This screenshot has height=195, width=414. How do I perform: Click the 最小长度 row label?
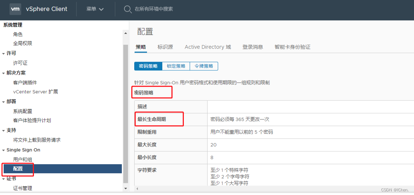coord(147,158)
